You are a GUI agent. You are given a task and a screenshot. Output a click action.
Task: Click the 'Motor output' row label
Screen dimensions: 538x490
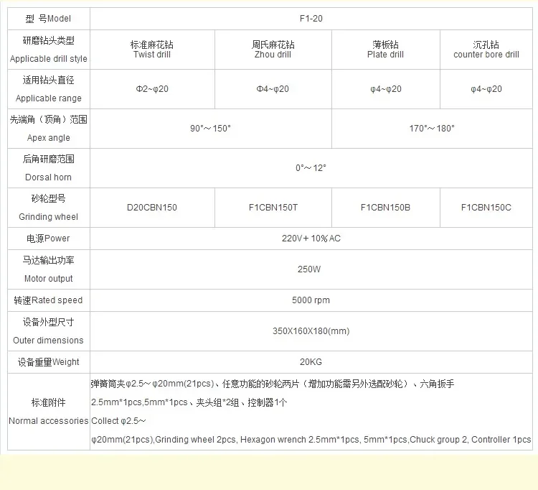point(48,279)
